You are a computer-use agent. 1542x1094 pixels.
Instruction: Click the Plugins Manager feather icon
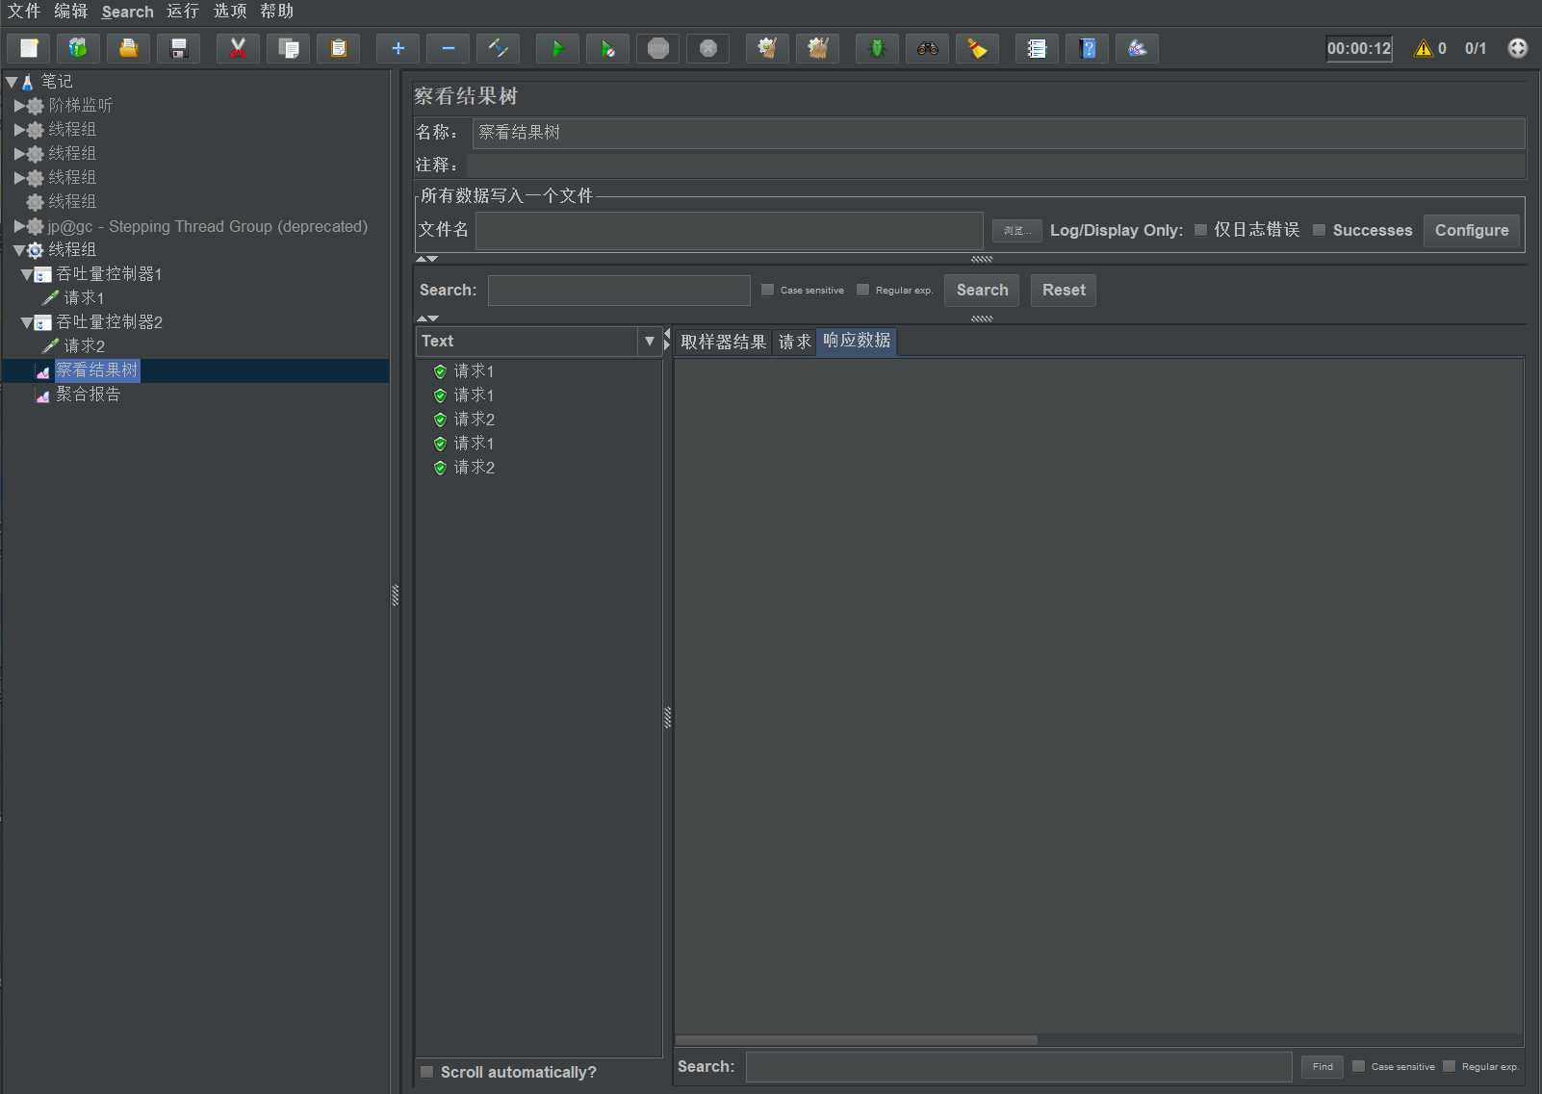coord(1137,48)
